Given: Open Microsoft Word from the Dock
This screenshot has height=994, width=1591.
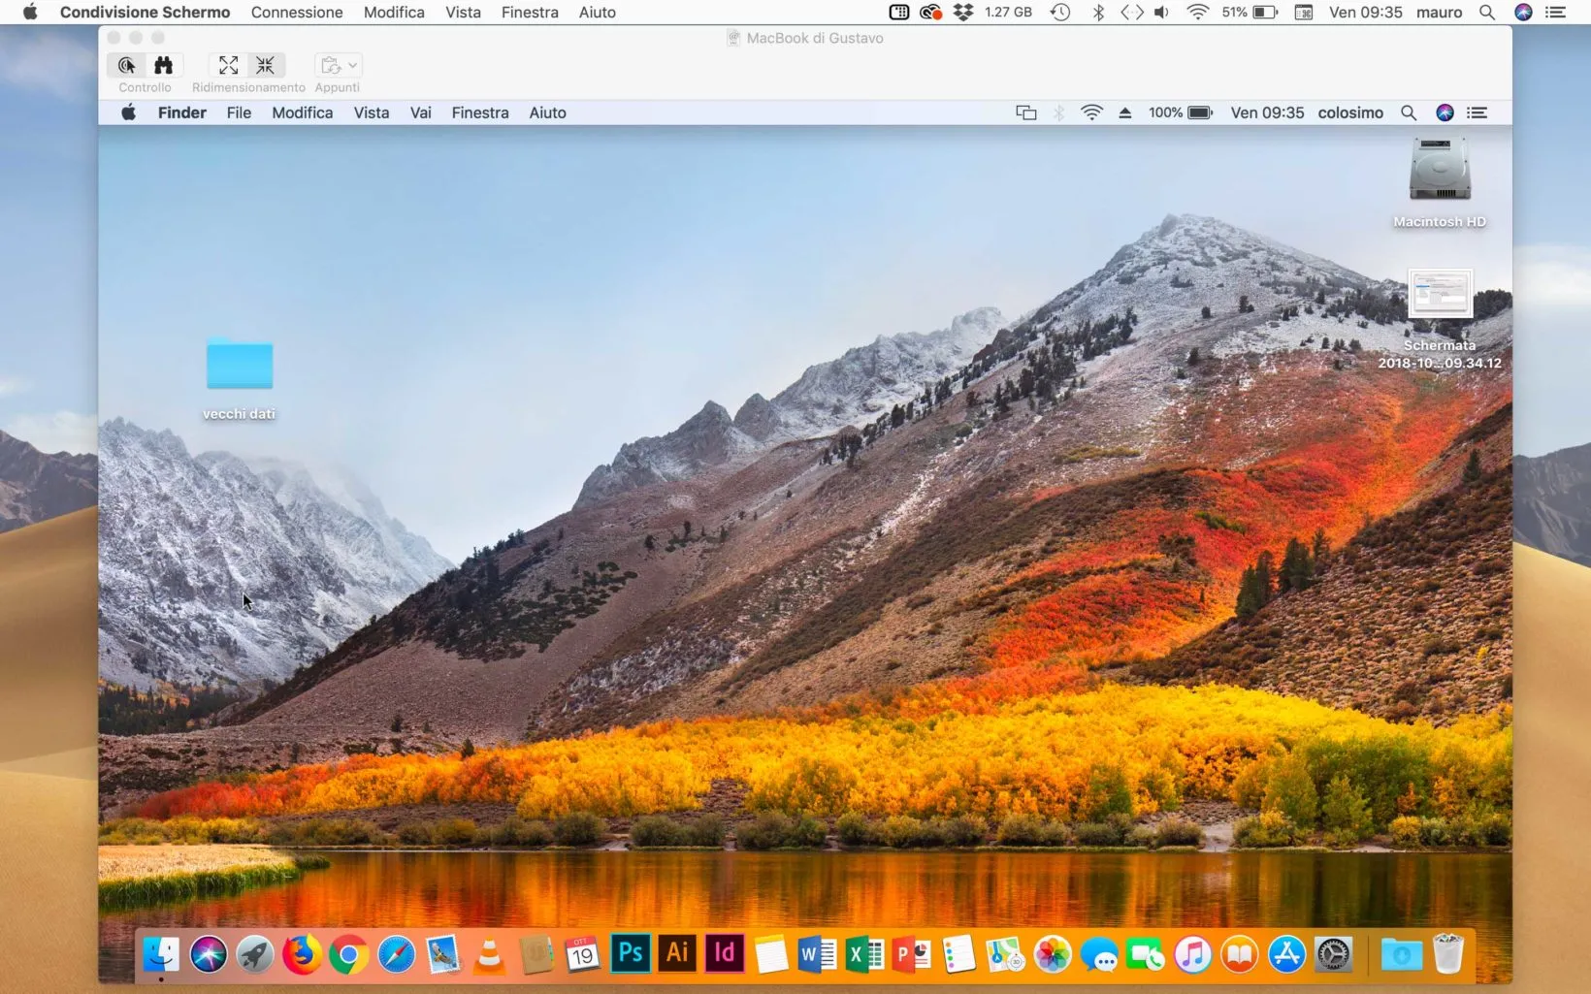Looking at the screenshot, I should click(x=816, y=954).
